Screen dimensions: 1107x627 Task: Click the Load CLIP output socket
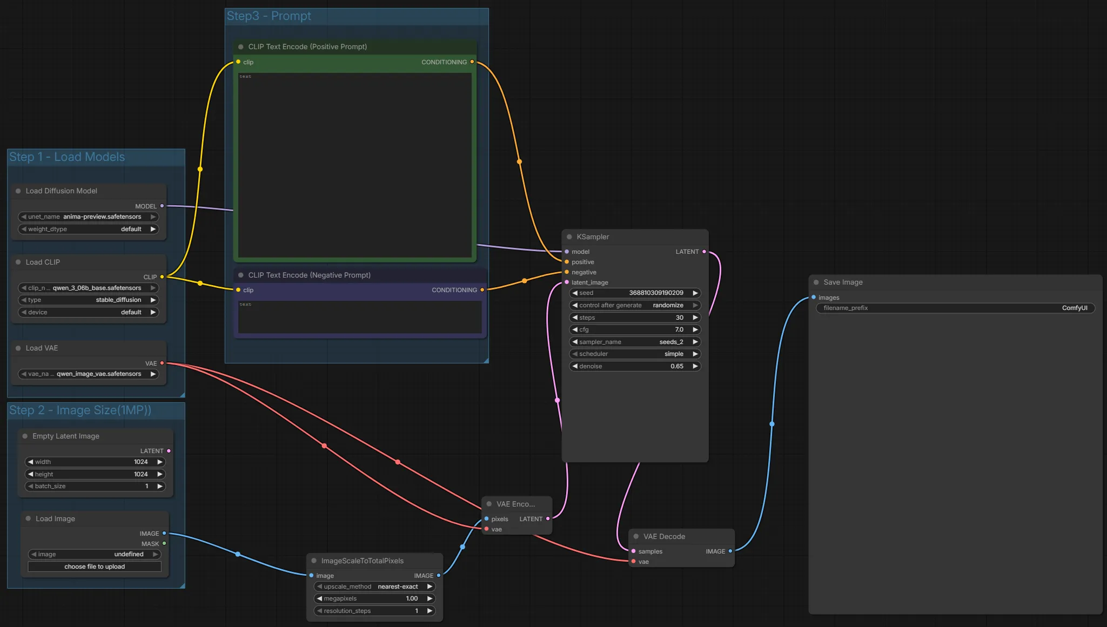tap(162, 277)
